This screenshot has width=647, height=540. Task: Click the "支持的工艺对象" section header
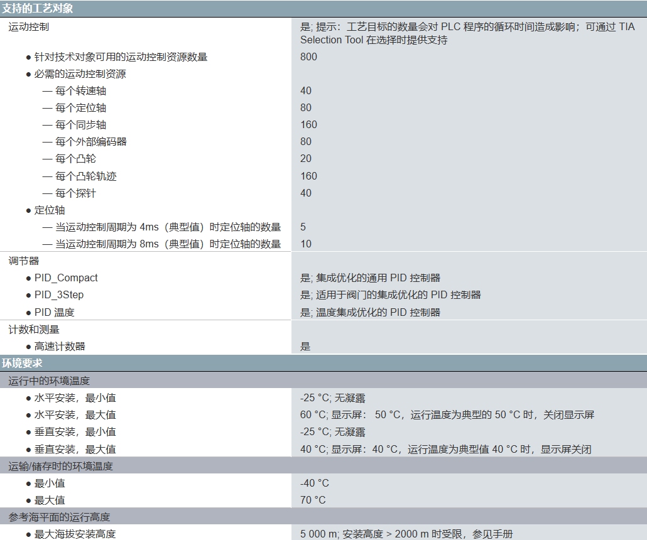click(37, 9)
